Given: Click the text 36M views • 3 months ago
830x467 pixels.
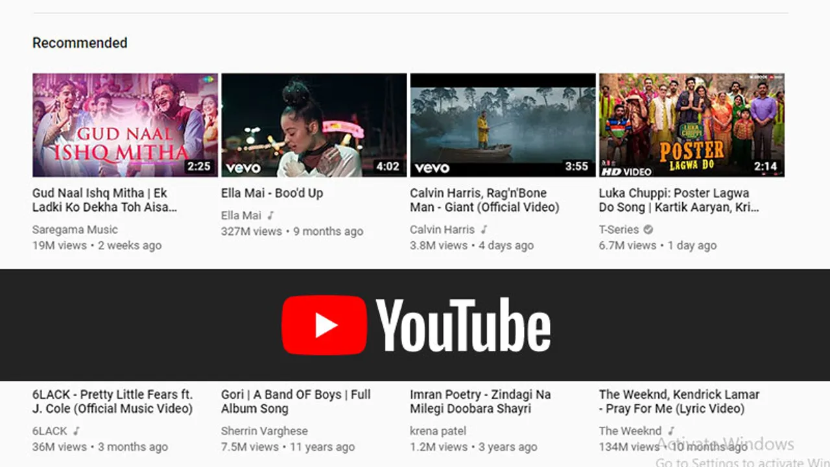Looking at the screenshot, I should click(x=101, y=446).
